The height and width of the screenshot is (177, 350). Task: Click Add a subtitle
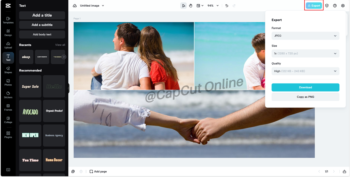[x=42, y=25]
